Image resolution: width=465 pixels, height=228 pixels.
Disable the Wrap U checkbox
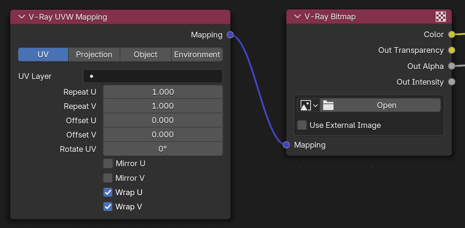(x=108, y=192)
